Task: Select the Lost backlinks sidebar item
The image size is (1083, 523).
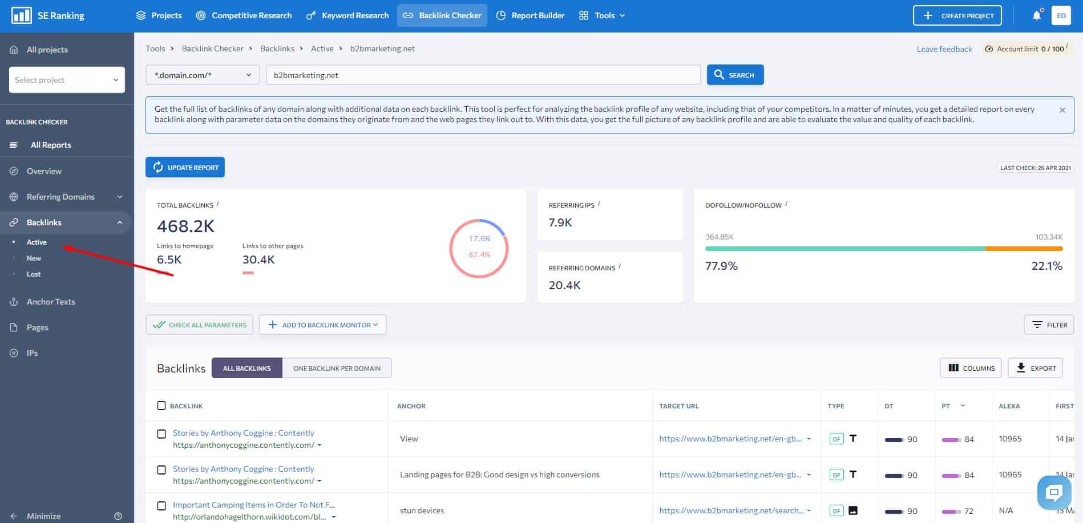Action: coord(33,274)
